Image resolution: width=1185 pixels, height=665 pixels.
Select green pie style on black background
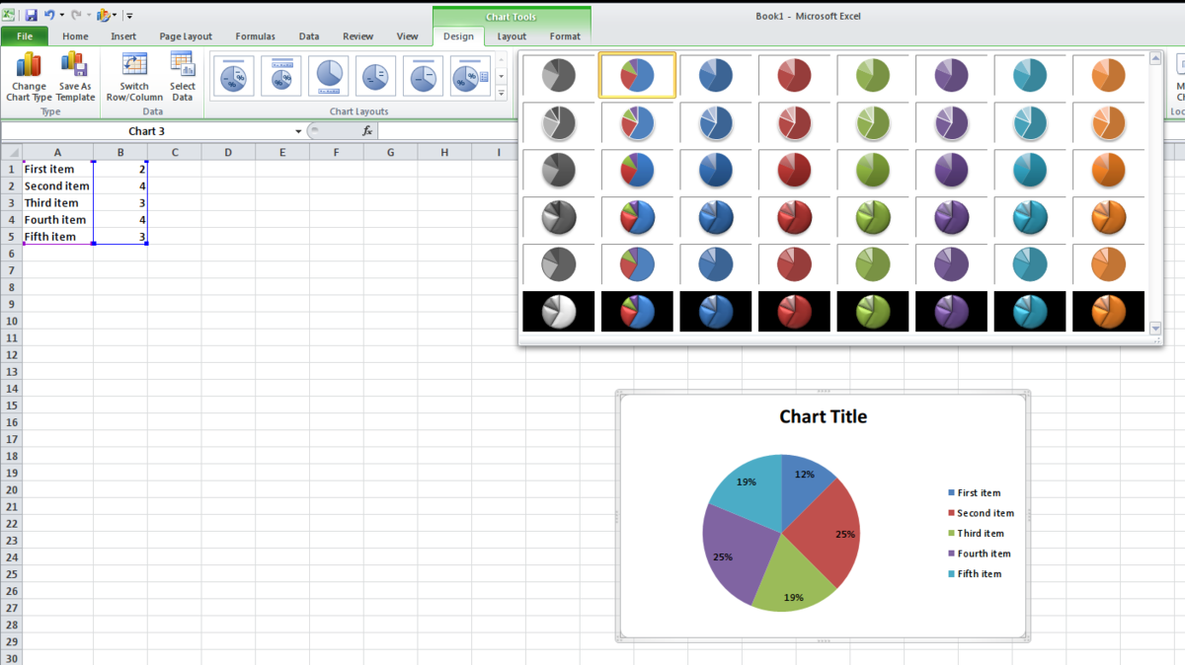point(873,311)
